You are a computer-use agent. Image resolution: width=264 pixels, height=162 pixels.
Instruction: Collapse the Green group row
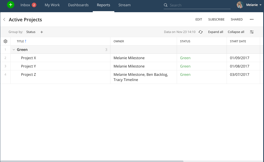14,50
